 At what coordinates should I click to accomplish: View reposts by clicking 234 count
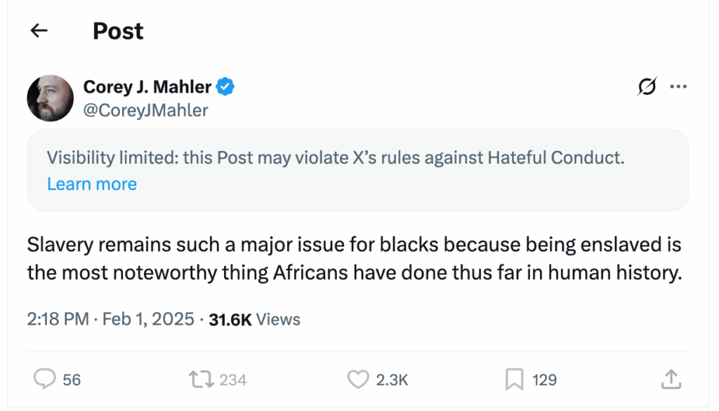coord(233,379)
